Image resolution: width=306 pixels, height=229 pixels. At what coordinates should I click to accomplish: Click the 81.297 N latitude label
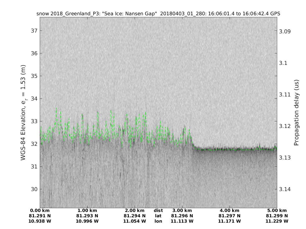tap(229, 216)
